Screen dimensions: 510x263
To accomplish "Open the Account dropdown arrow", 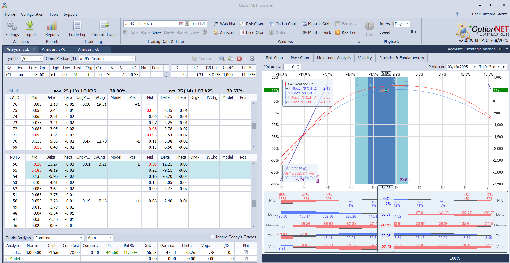I will tap(507, 49).
